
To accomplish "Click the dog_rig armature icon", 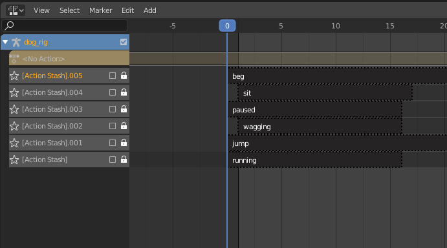I will coord(16,42).
